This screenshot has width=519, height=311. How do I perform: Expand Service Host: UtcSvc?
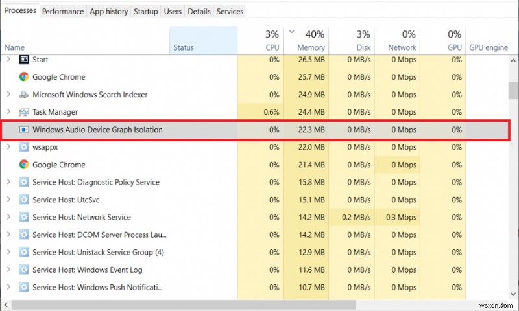click(8, 200)
